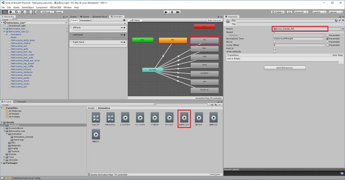
Task: Expand the DynamicBone folder
Action: click(x=4, y=128)
